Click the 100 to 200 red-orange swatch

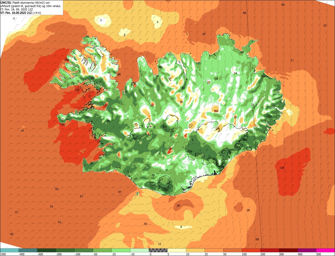(x=251, y=250)
